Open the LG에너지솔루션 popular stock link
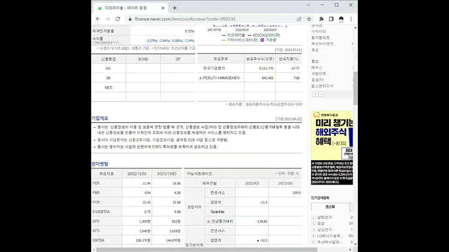 click(x=330, y=236)
